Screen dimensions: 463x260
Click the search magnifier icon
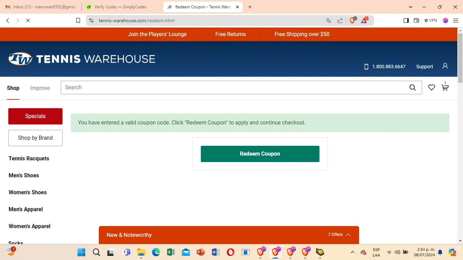412,88
